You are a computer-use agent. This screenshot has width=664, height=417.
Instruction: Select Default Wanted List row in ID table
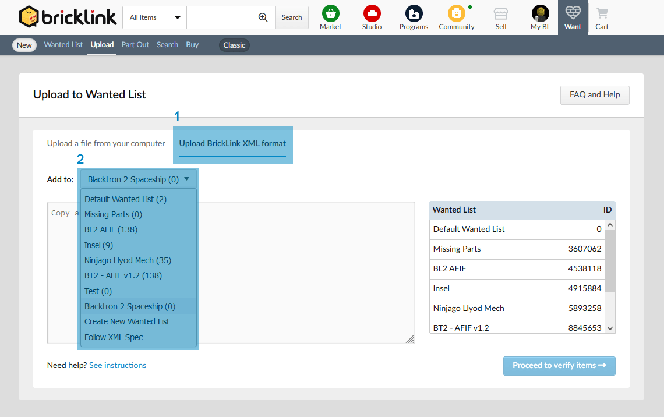pyautogui.click(x=517, y=229)
